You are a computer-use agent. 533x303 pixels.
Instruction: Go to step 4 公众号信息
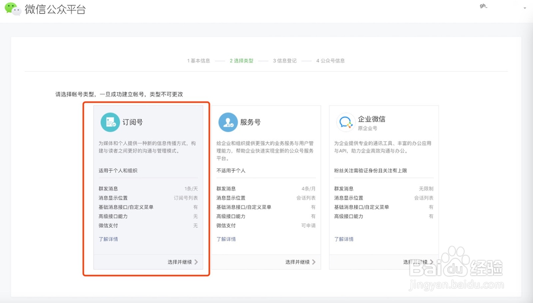point(330,61)
